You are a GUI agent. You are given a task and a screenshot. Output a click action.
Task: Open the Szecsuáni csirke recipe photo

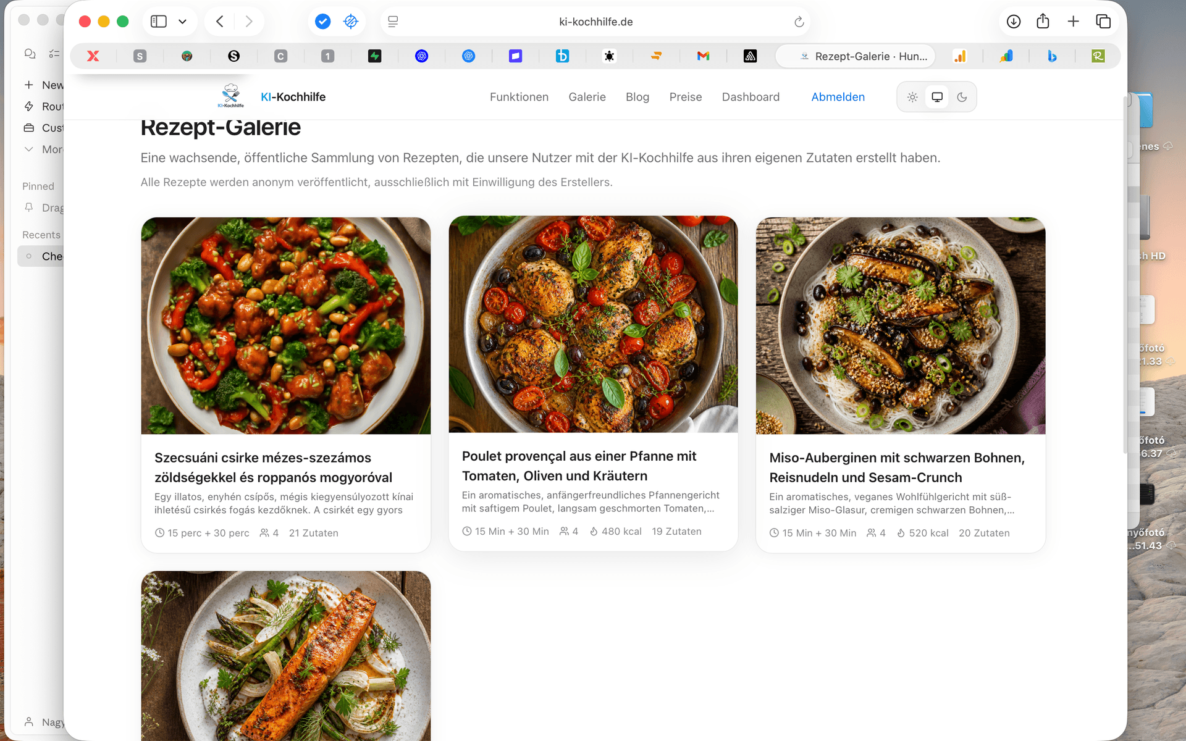click(286, 325)
